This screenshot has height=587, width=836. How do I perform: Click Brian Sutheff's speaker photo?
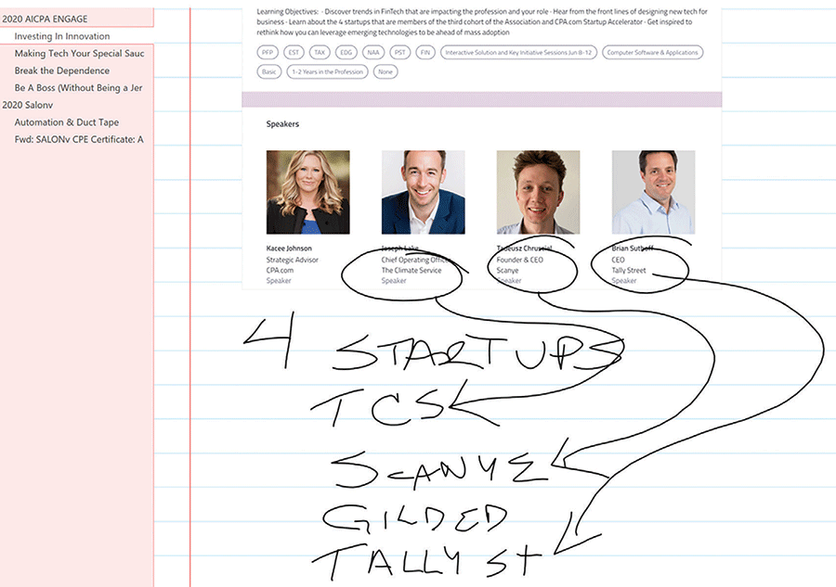653,192
